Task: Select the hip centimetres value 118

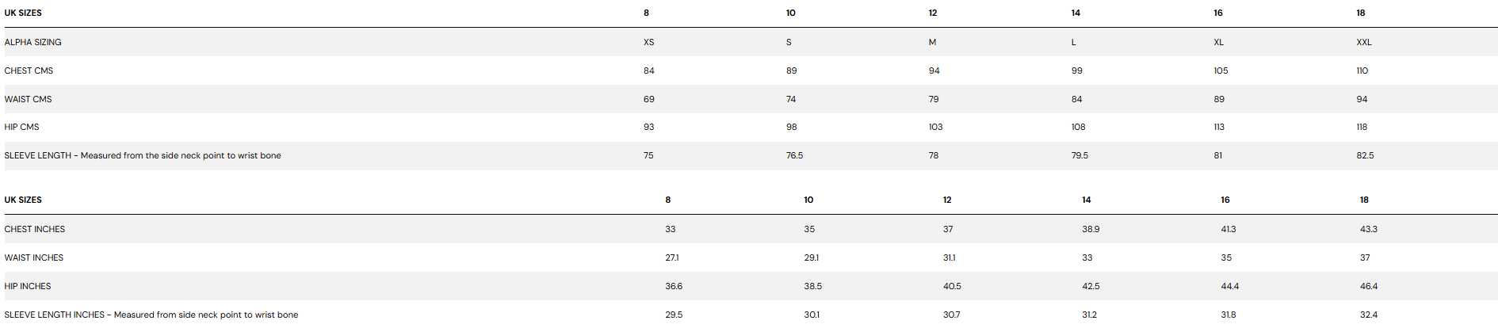Action: pyautogui.click(x=1362, y=127)
